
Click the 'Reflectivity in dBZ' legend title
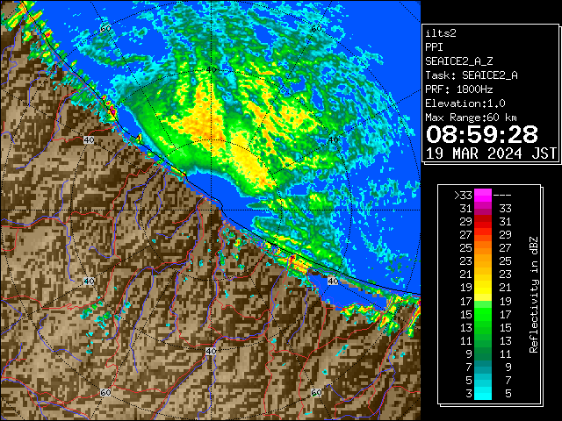tap(534, 295)
